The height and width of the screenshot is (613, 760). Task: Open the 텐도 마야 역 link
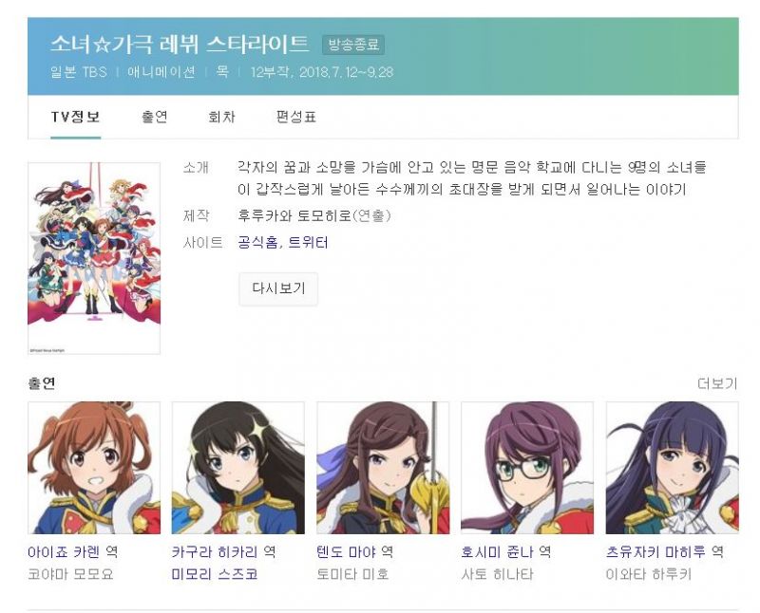354,551
